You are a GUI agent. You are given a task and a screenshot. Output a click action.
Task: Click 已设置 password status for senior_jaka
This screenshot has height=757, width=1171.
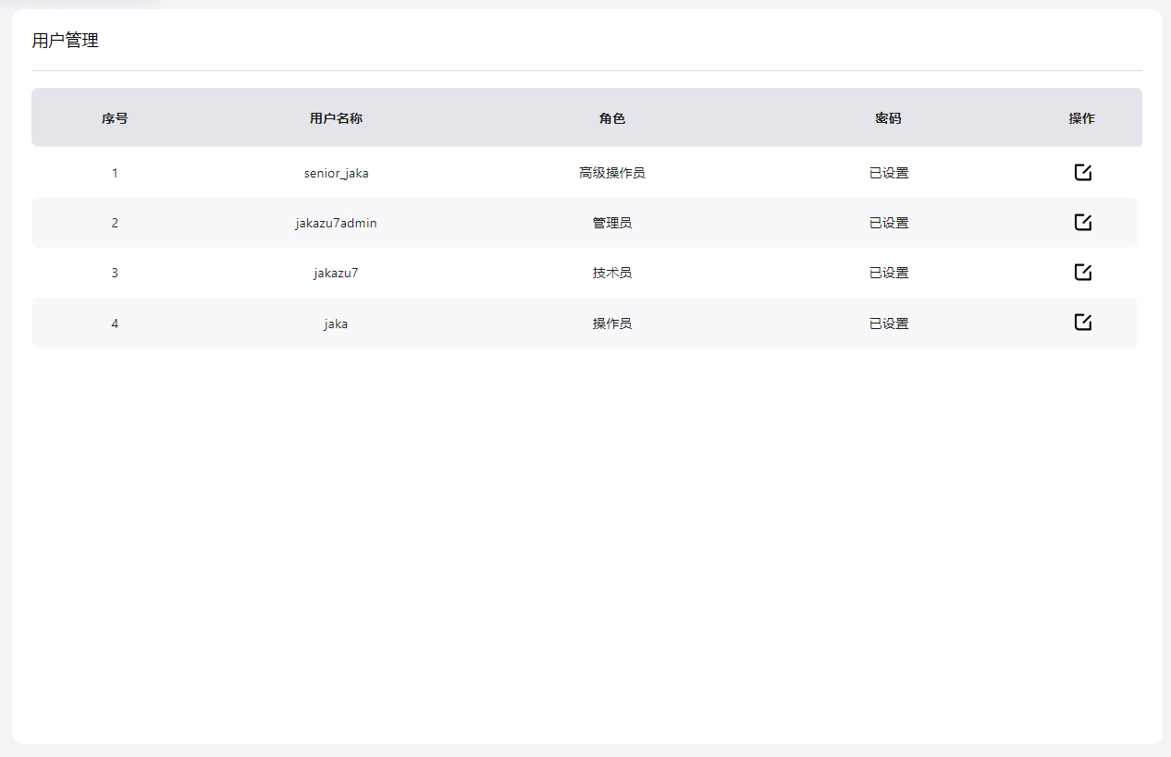(x=889, y=173)
